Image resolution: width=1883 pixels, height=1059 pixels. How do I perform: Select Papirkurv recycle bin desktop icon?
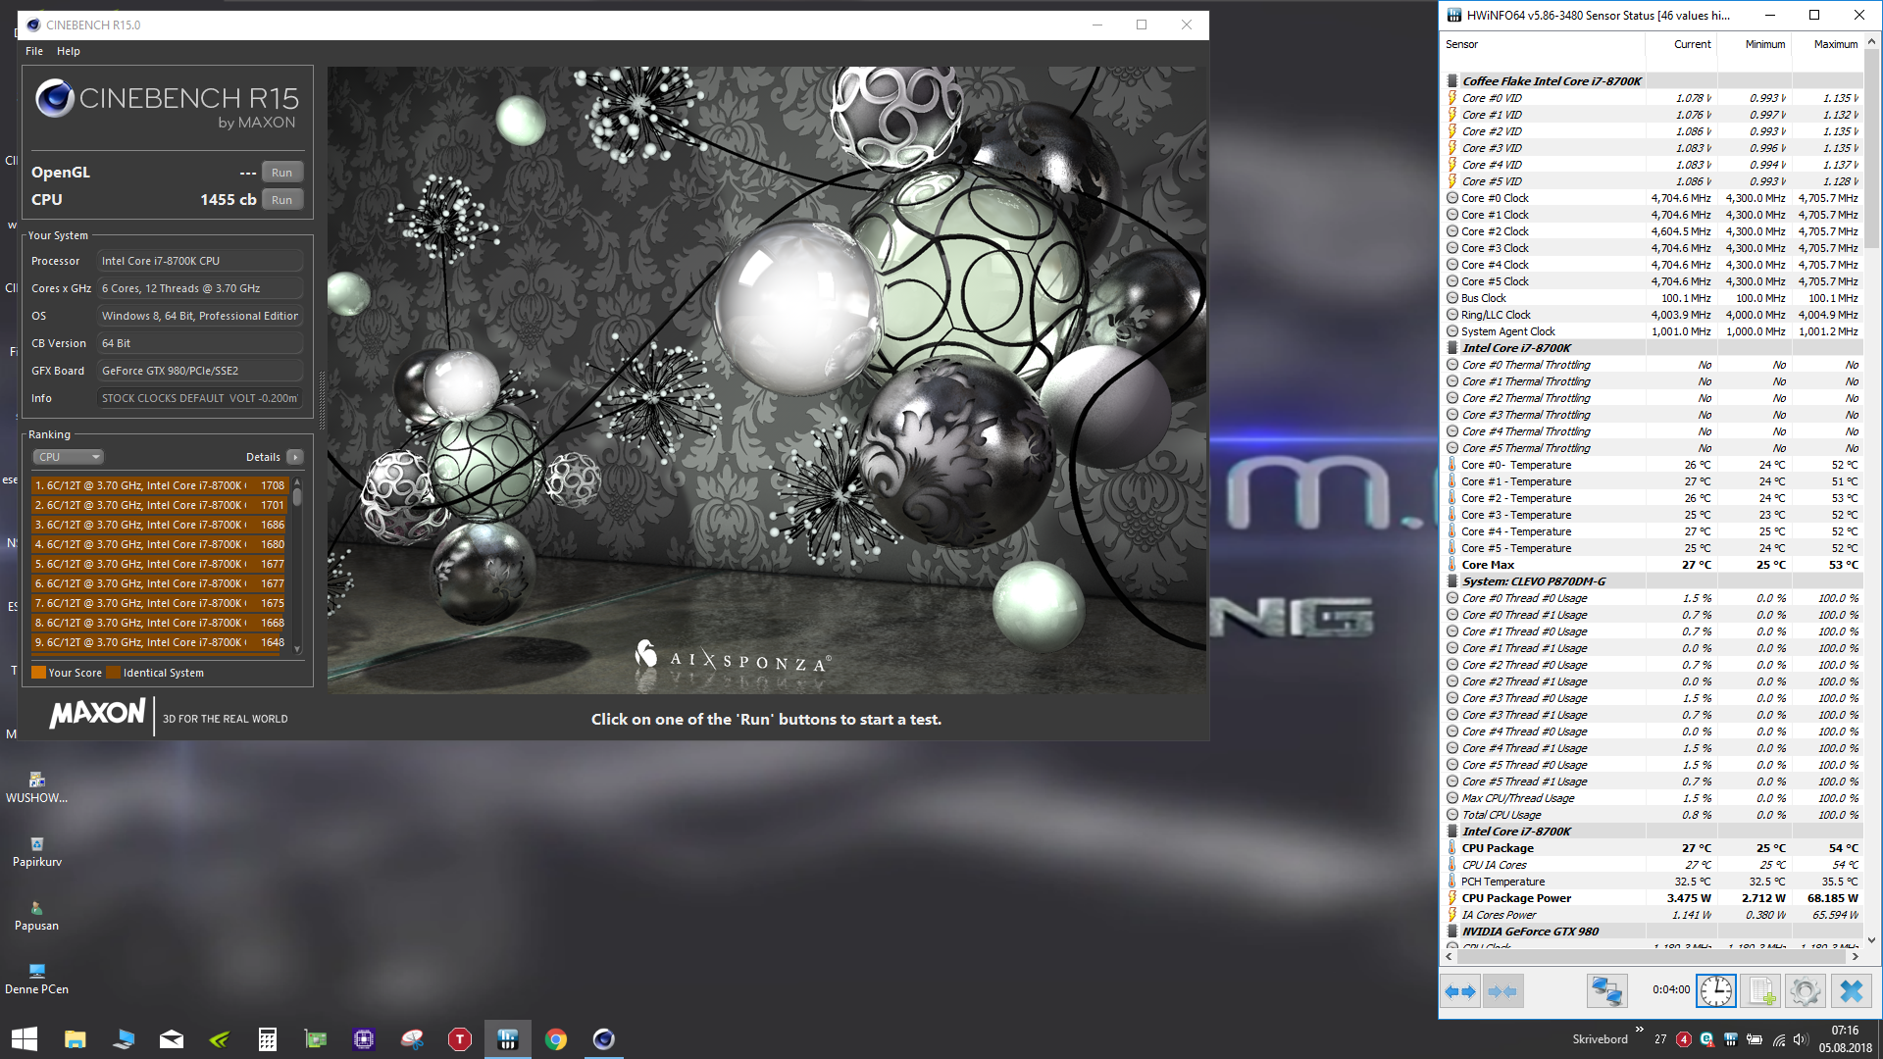[37, 852]
